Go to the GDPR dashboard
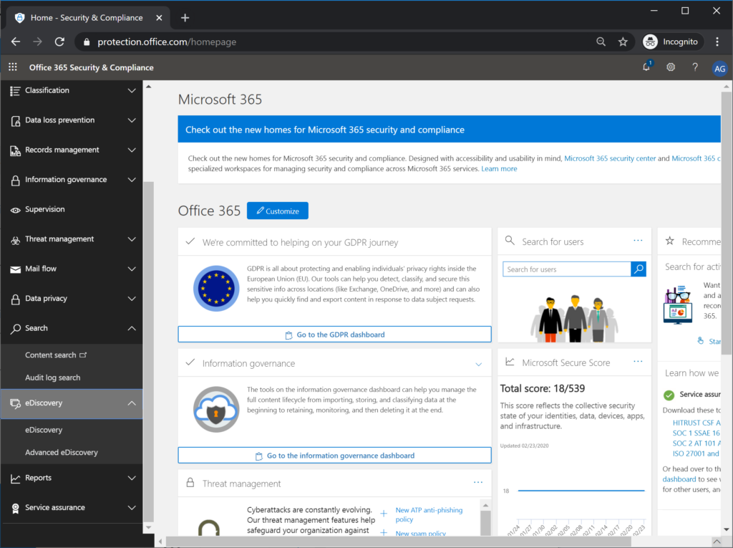 [x=334, y=334]
